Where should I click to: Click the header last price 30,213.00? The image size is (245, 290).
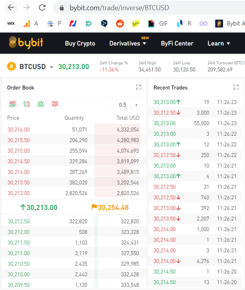pos(74,67)
